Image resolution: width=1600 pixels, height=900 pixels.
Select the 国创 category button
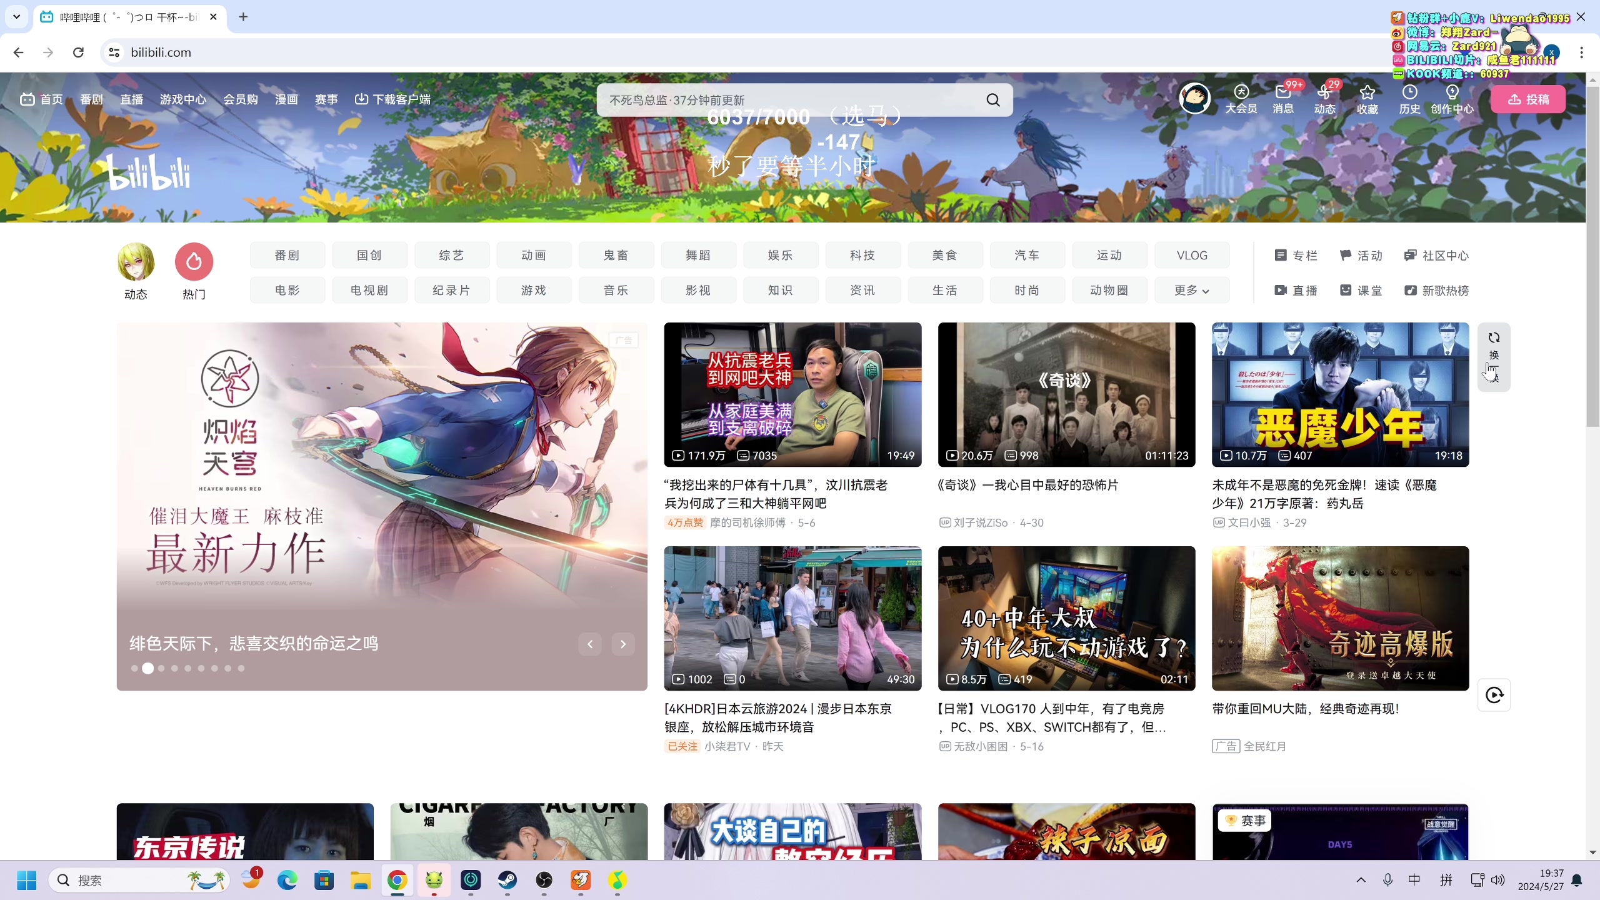point(369,255)
